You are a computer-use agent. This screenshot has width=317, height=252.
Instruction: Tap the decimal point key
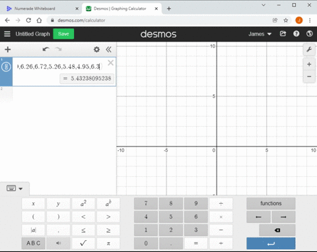pos(171,243)
